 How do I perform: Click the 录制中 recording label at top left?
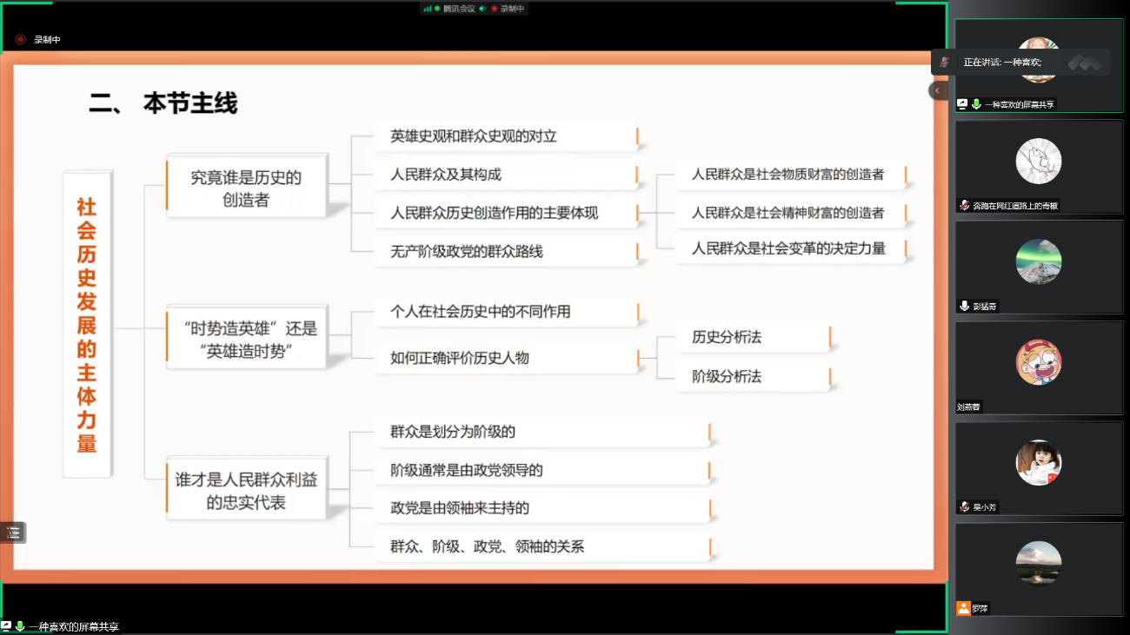tap(47, 40)
